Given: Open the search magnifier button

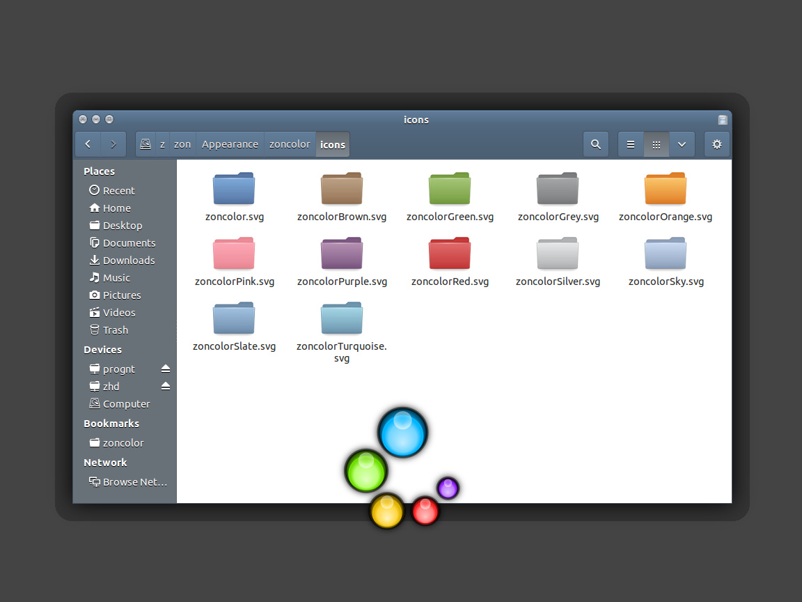Looking at the screenshot, I should point(596,144).
